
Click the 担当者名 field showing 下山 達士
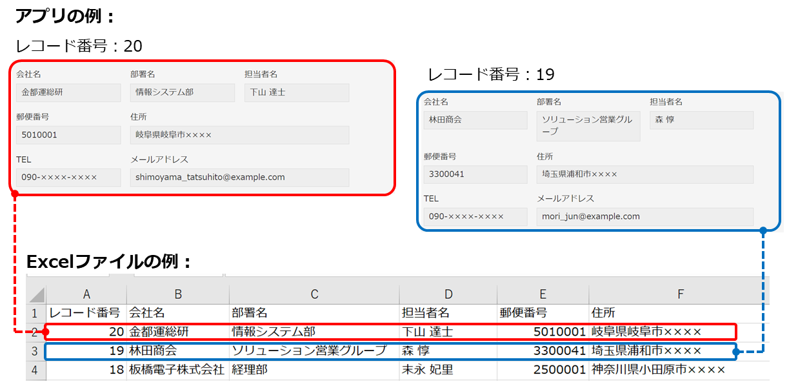point(296,92)
